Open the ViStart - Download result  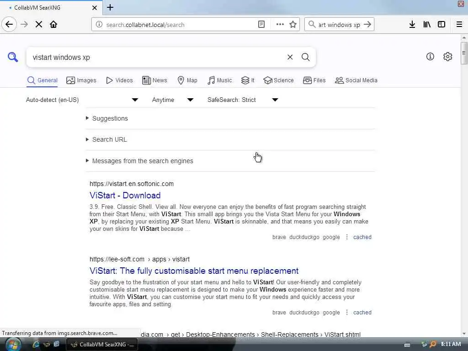125,195
